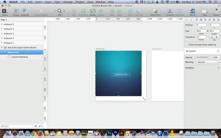The image size is (221, 138).
Task: Align selected layers to bottom edge
Action: pos(218,20)
